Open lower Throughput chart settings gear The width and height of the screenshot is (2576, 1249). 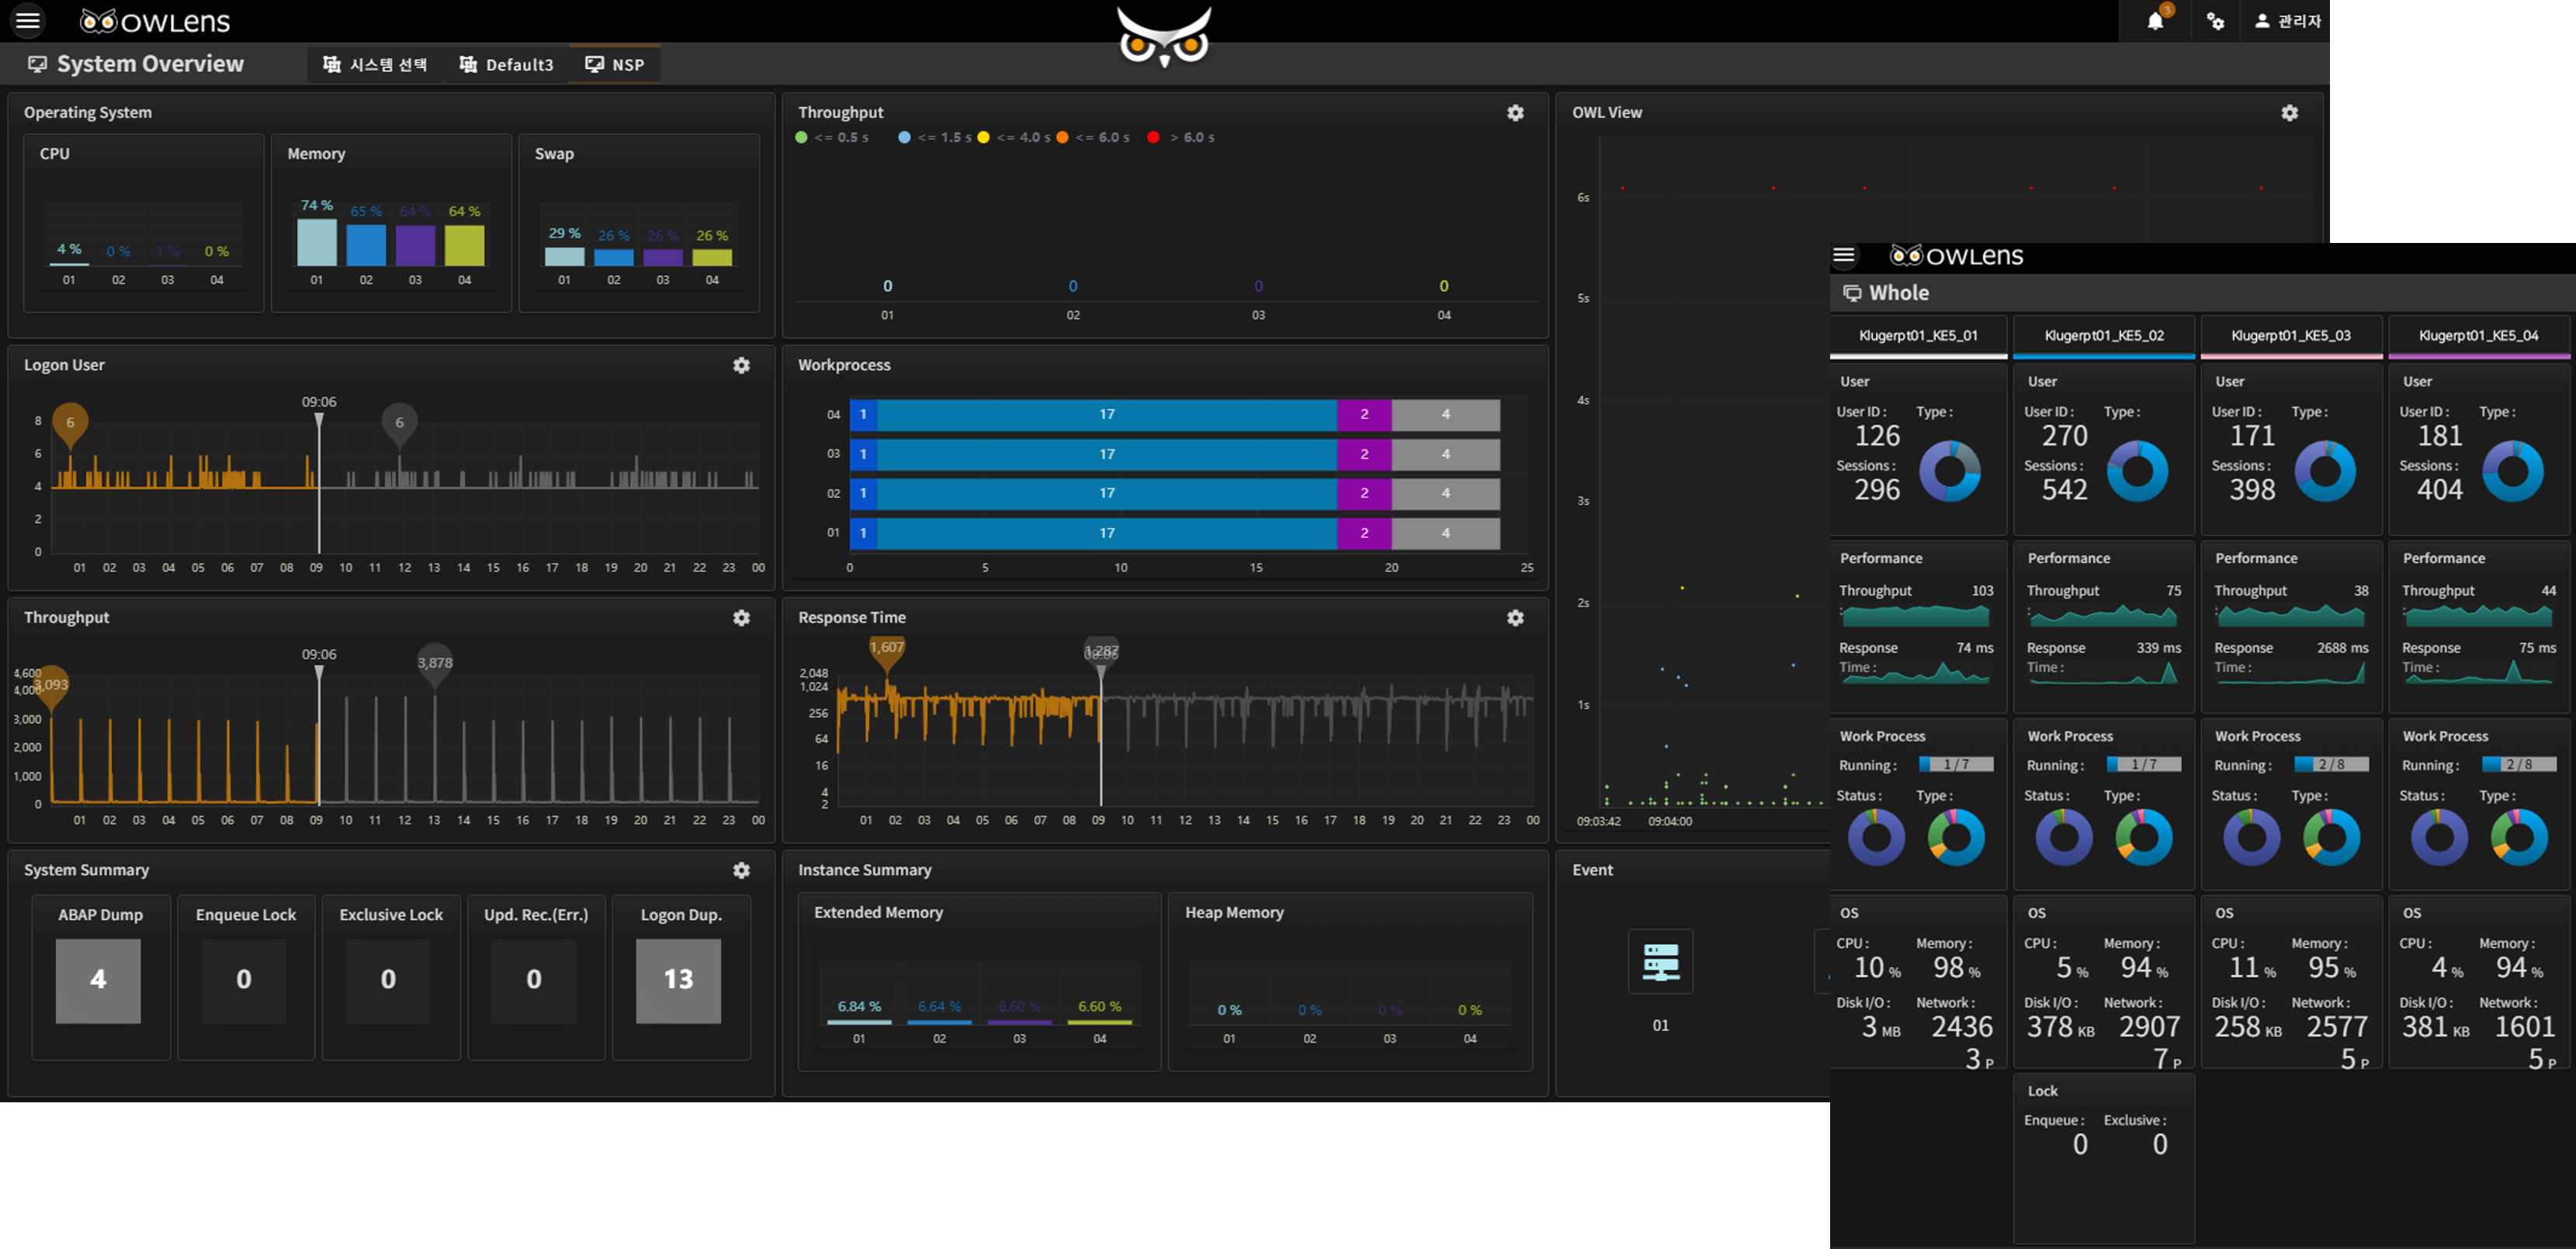(x=741, y=618)
